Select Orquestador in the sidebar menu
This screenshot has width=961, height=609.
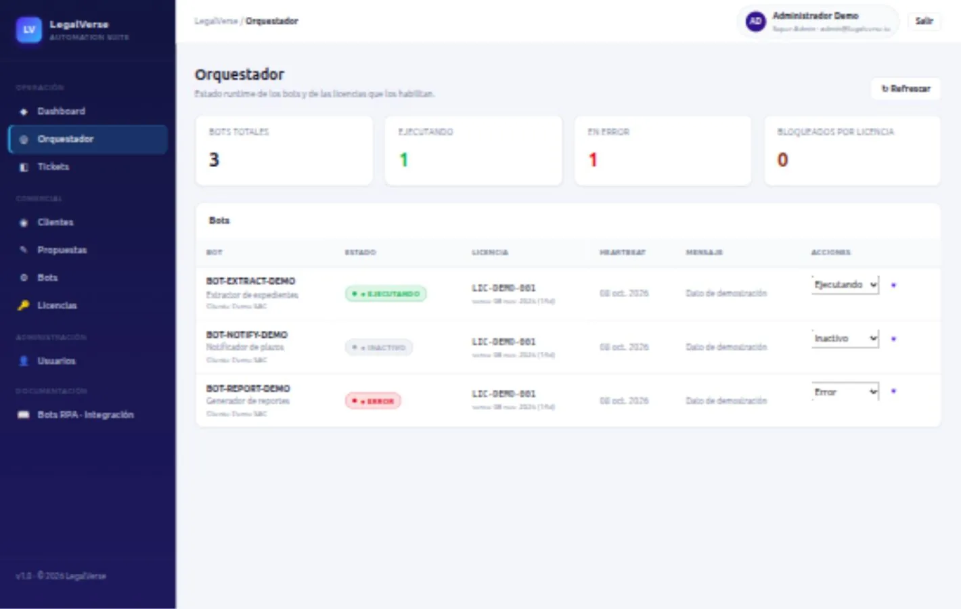(88, 139)
